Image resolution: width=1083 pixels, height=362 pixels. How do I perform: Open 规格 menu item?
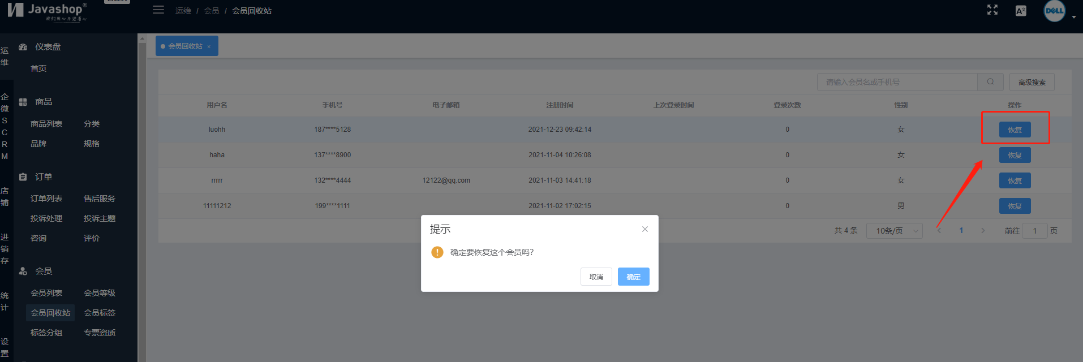(x=92, y=144)
